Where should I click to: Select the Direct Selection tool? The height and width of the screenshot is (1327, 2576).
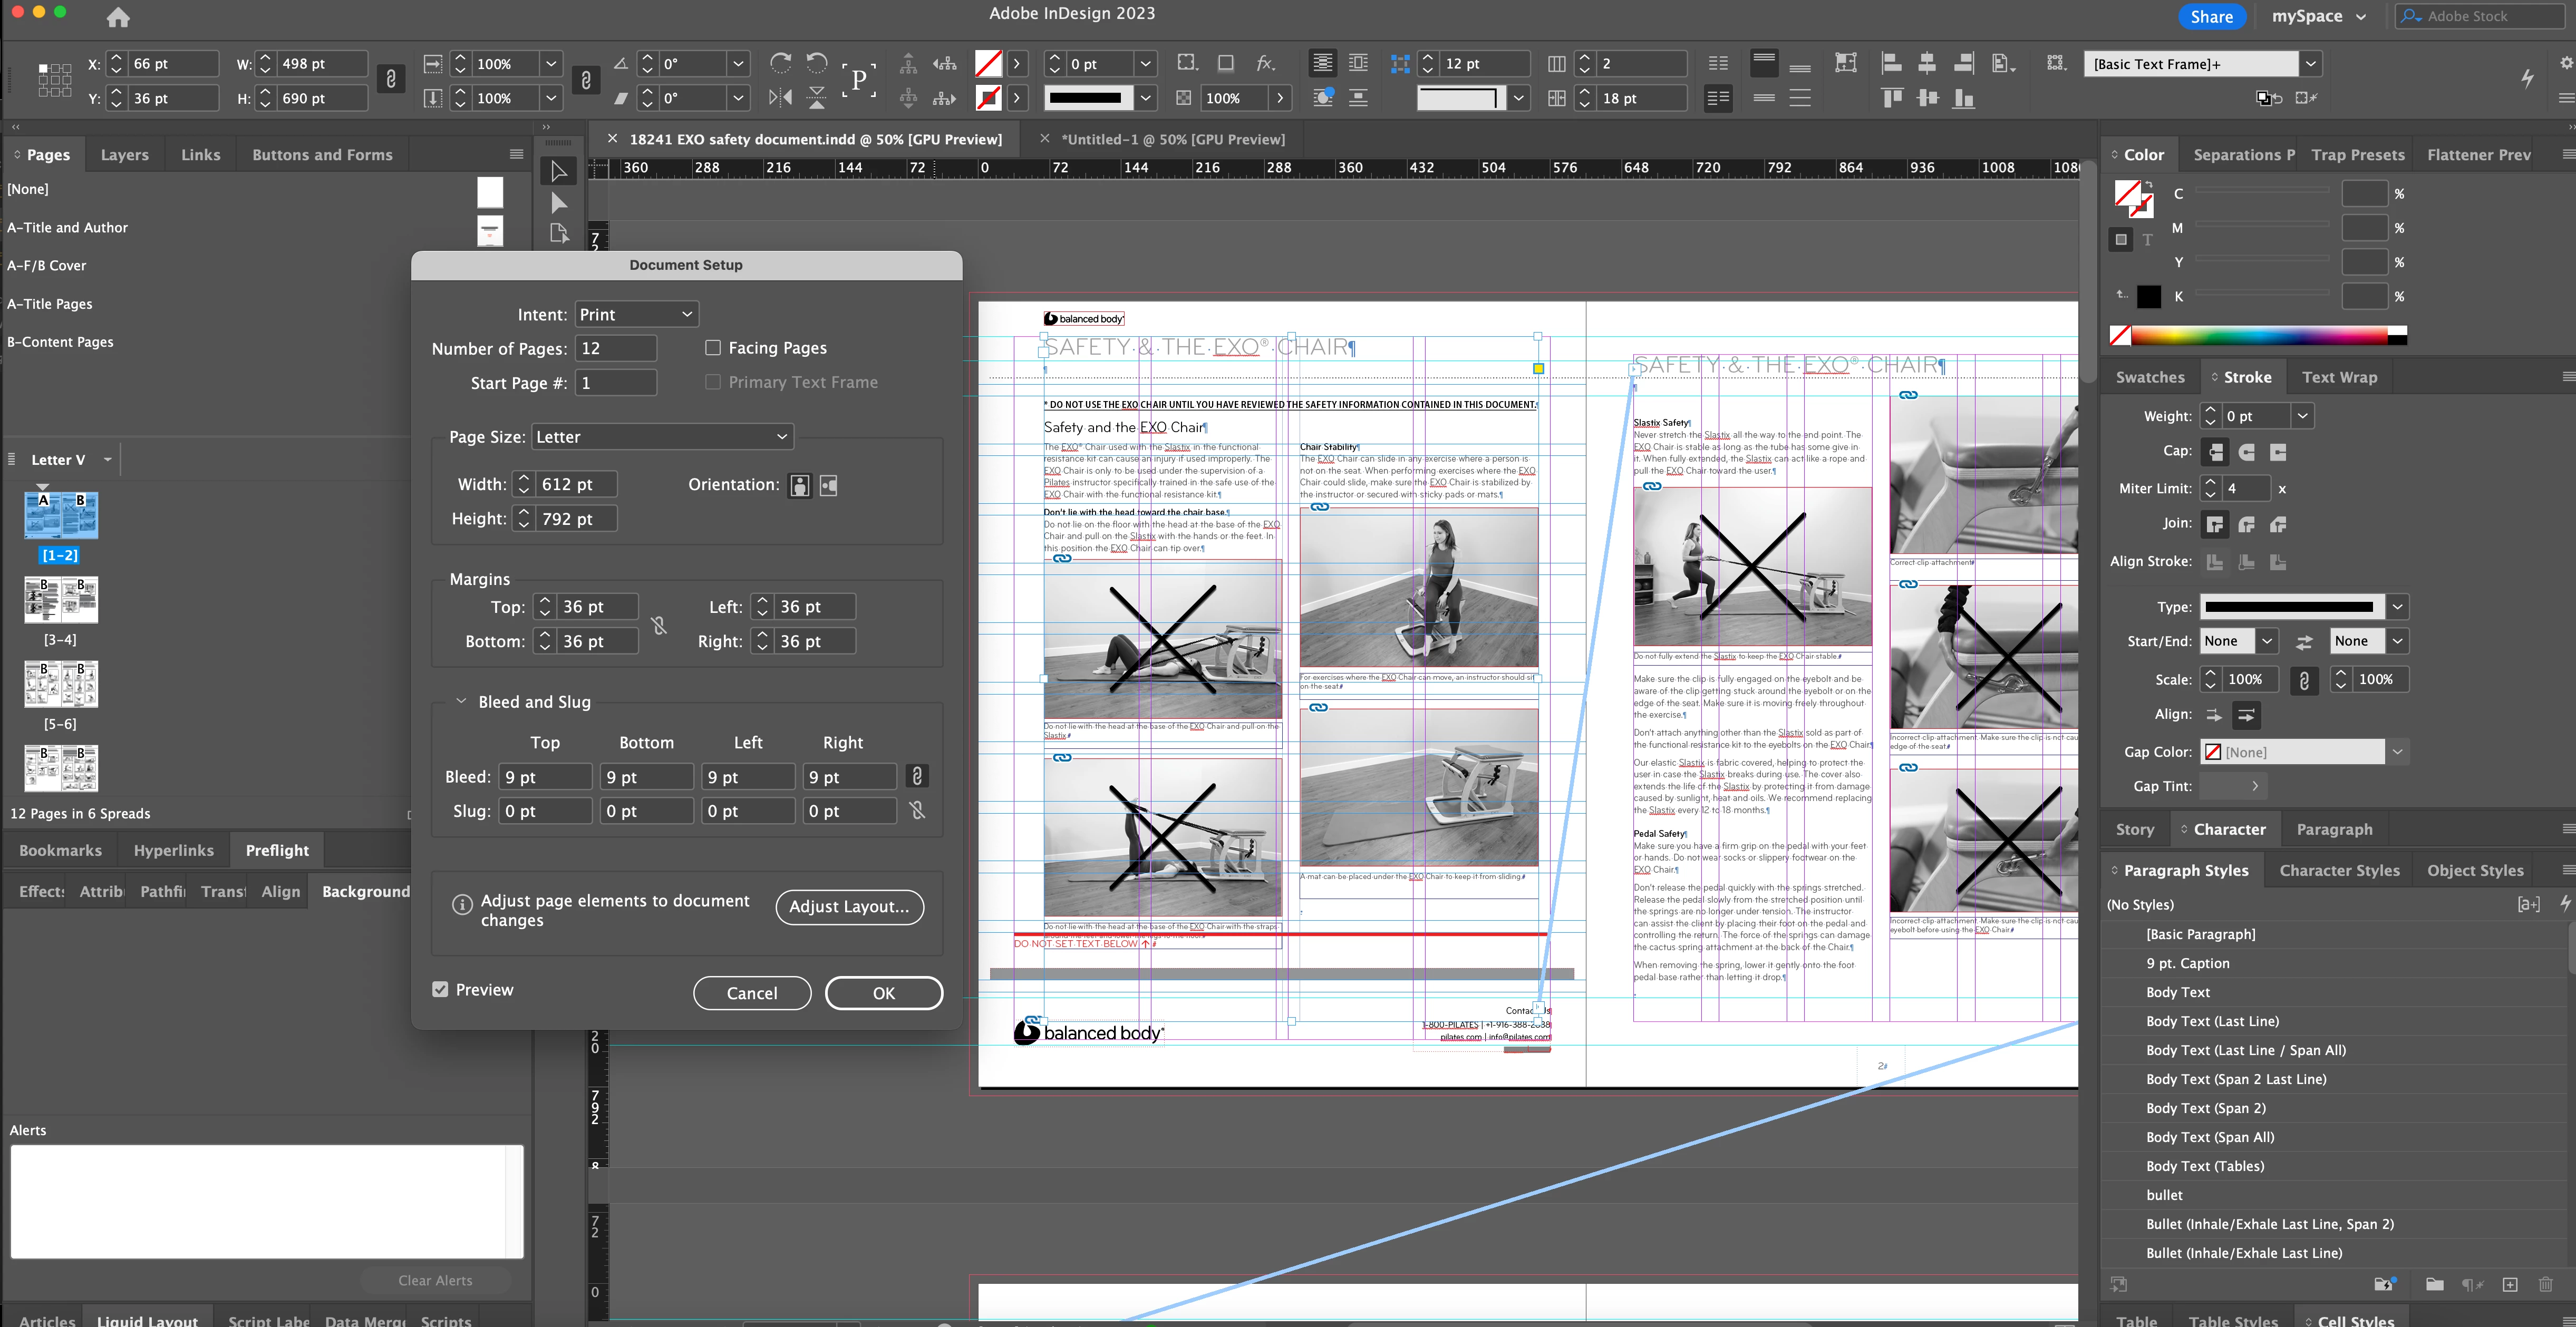click(559, 203)
